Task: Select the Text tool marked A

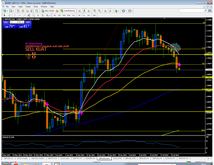Action: (x=38, y=15)
